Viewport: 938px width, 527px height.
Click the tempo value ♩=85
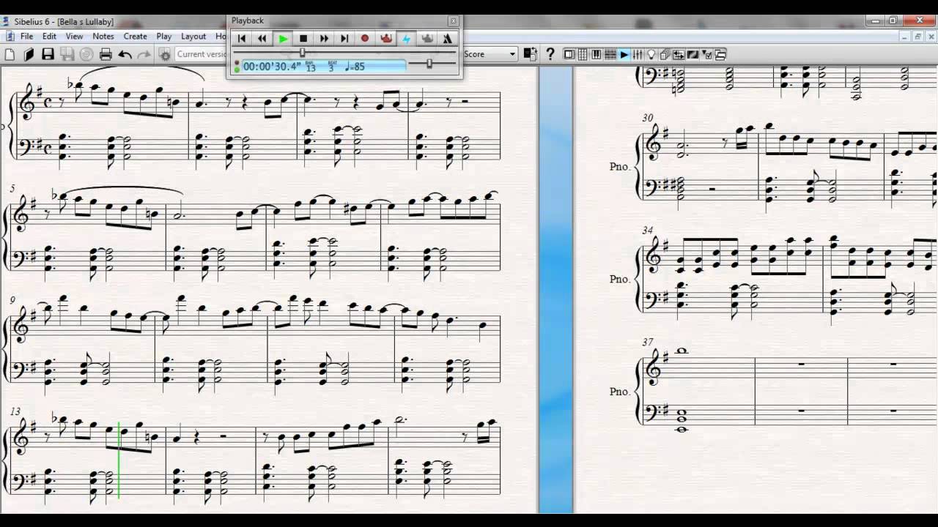(355, 67)
